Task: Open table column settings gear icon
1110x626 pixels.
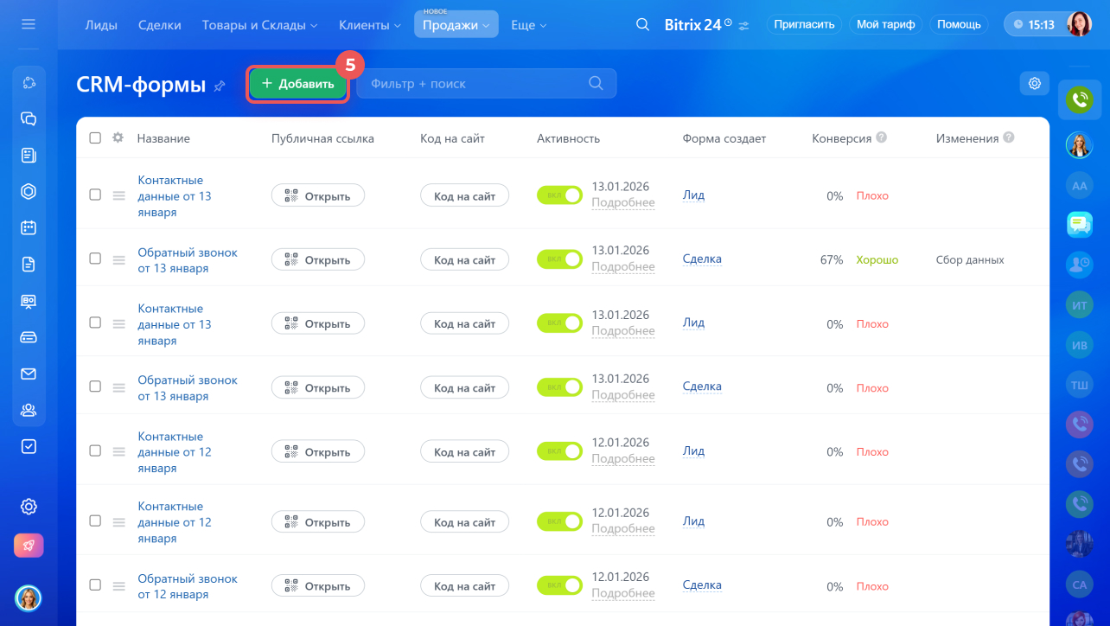Action: click(118, 137)
